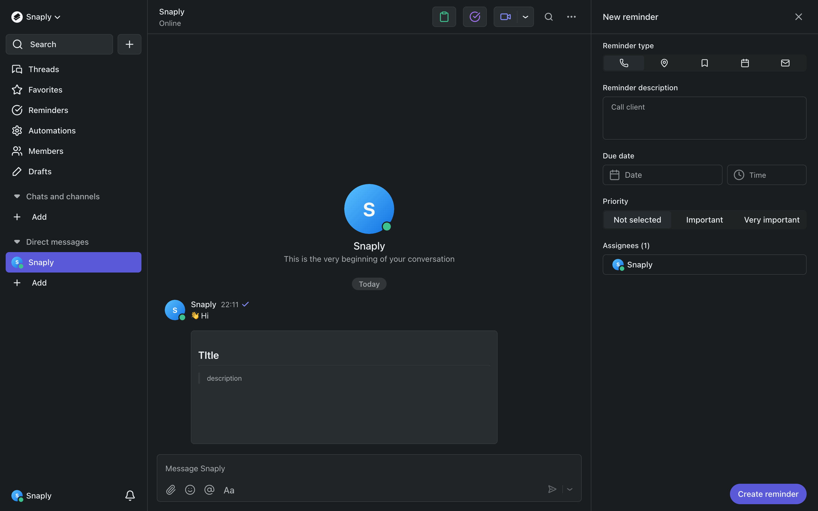Image resolution: width=818 pixels, height=511 pixels.
Task: Select the Snaply direct message
Action: [x=73, y=262]
